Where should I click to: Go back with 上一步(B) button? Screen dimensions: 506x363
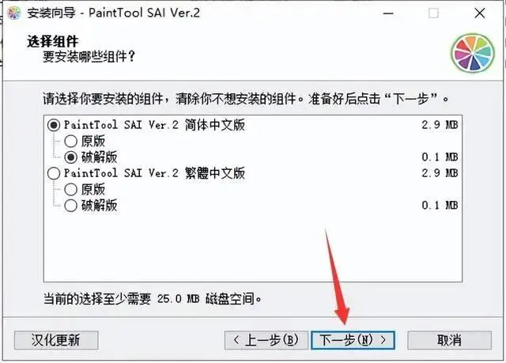[x=266, y=340]
